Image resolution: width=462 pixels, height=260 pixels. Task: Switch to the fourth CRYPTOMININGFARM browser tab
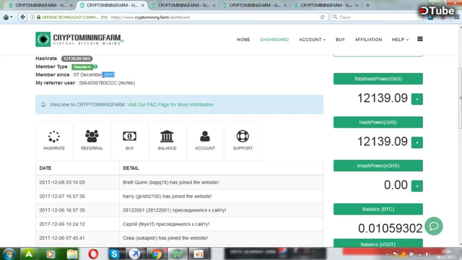click(255, 5)
